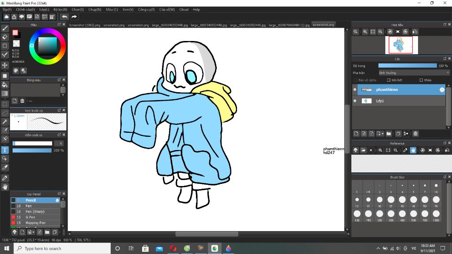Open Opera browser from taskbar
Image resolution: width=452 pixels, height=254 pixels.
tap(173, 248)
